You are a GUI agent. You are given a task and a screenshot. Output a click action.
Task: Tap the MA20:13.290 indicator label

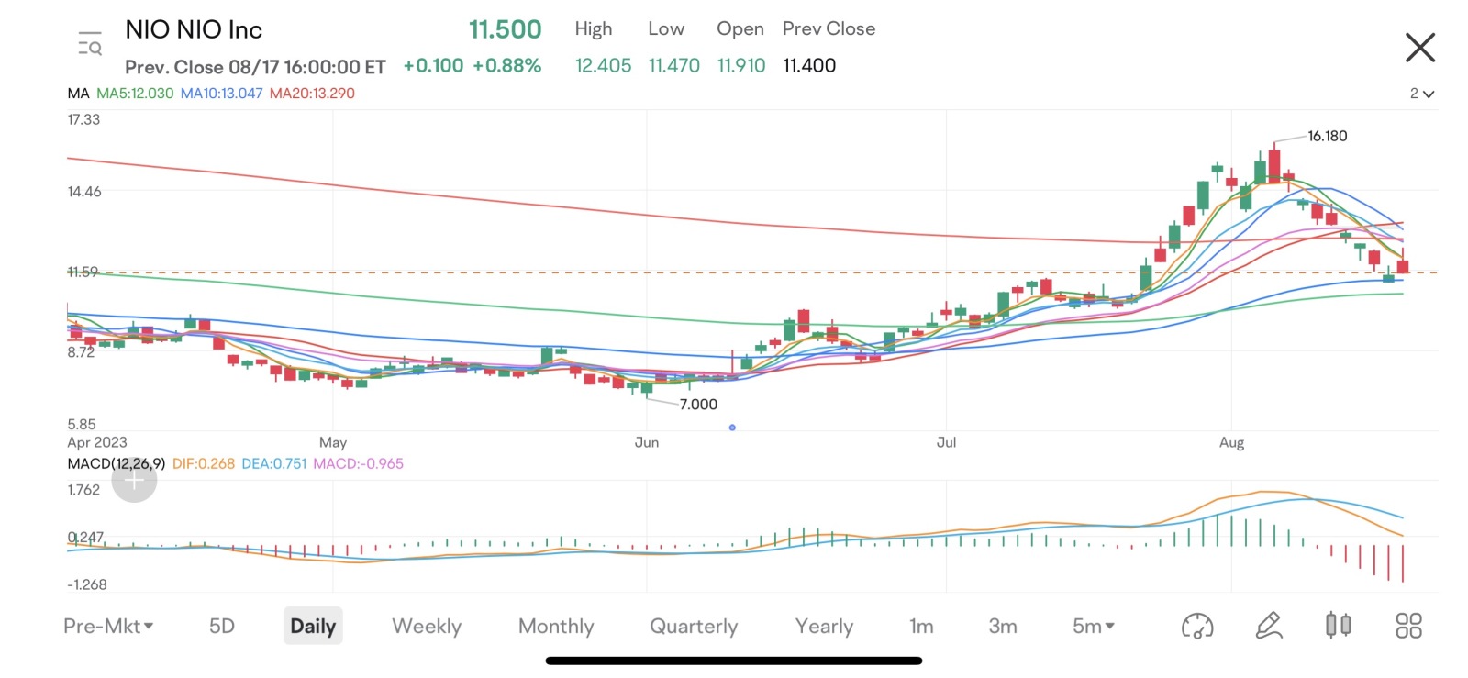312,94
